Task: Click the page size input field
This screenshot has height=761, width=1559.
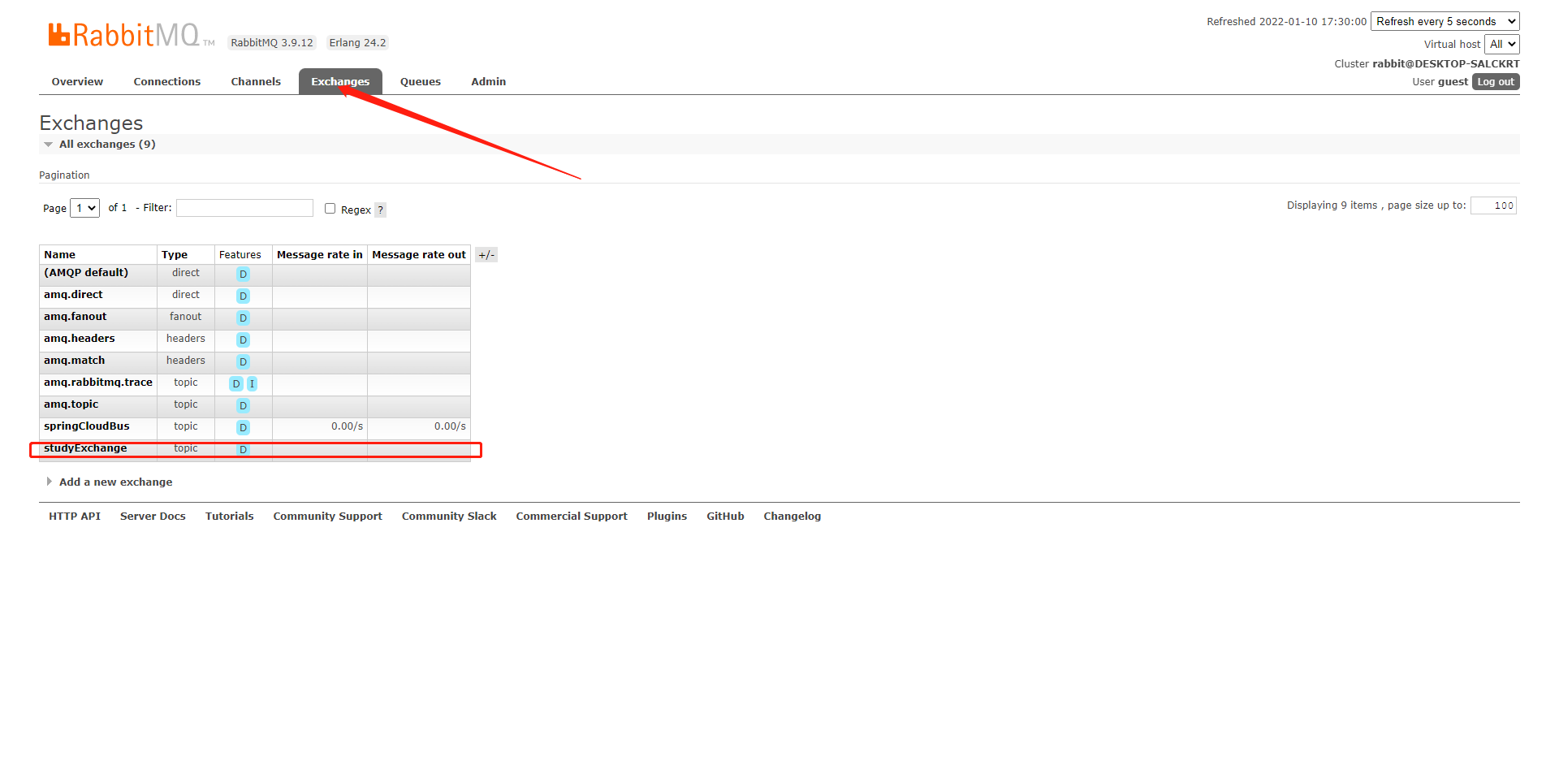Action: coord(1493,205)
